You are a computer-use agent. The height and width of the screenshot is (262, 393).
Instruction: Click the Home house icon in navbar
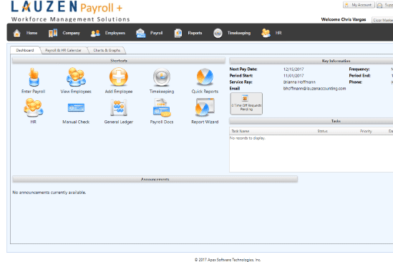(16, 33)
